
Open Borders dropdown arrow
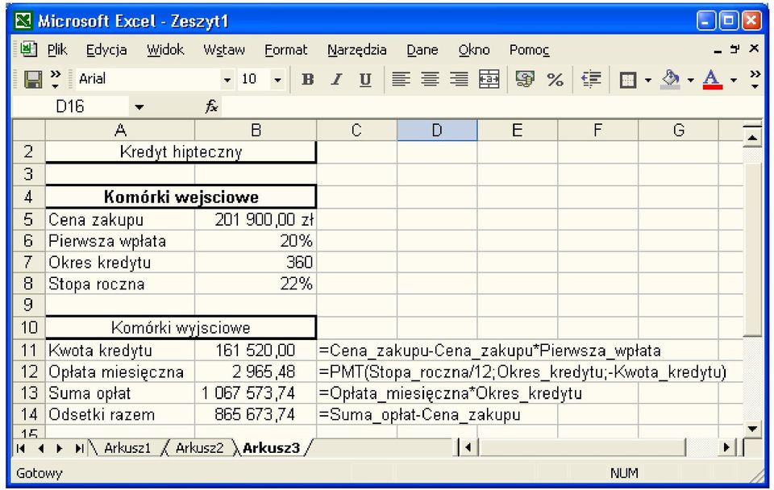(647, 80)
